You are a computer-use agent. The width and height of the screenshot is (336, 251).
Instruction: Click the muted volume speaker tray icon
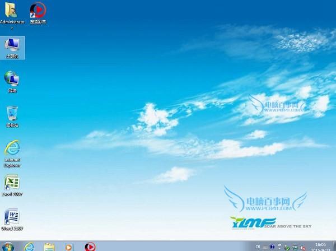click(x=303, y=248)
